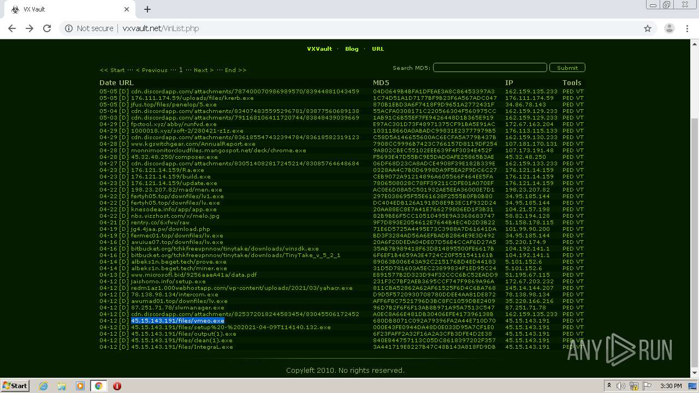Open the albeks1n.beget.tech/miner.exe entry

[x=179, y=268]
